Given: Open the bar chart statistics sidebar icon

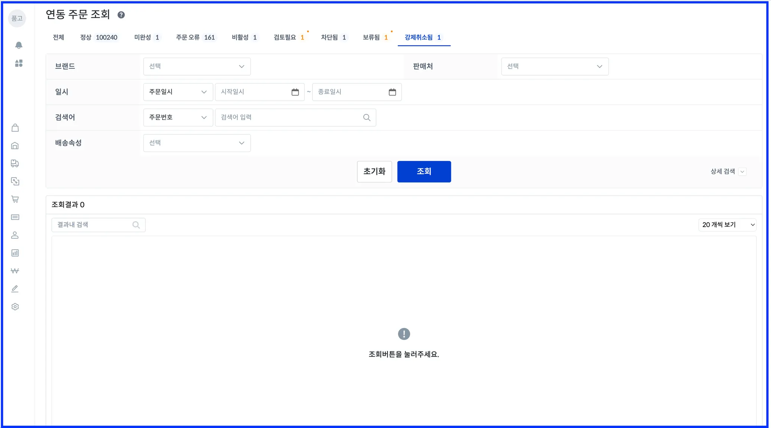Looking at the screenshot, I should (x=15, y=253).
